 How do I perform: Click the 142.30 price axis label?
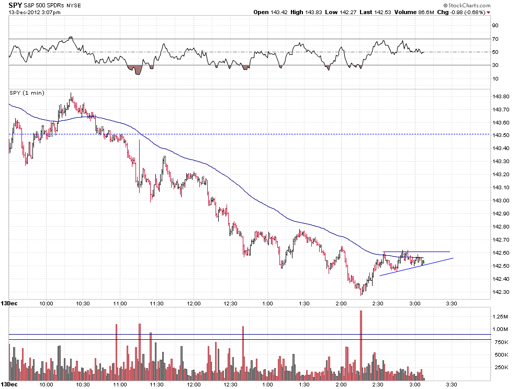501,292
